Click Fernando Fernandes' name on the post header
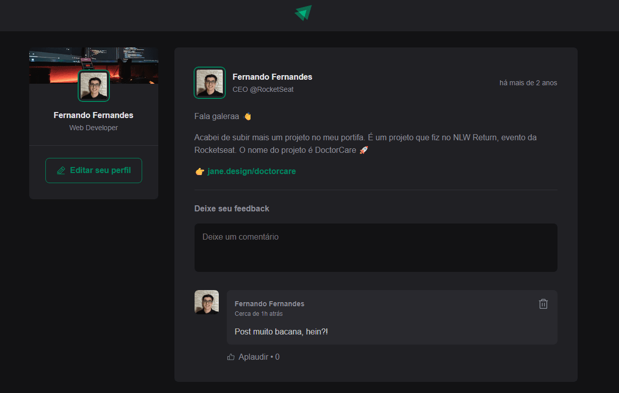Screen dimensions: 619x393 coord(272,77)
